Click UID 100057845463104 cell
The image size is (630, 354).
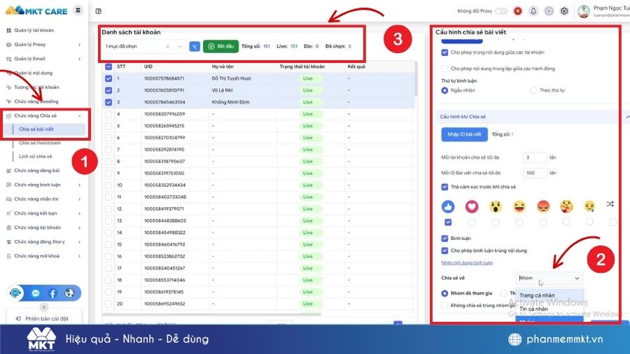point(164,102)
